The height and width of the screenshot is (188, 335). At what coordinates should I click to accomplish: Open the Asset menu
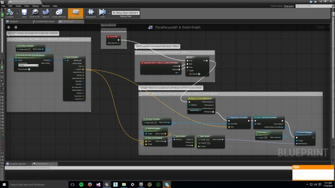click(x=18, y=6)
